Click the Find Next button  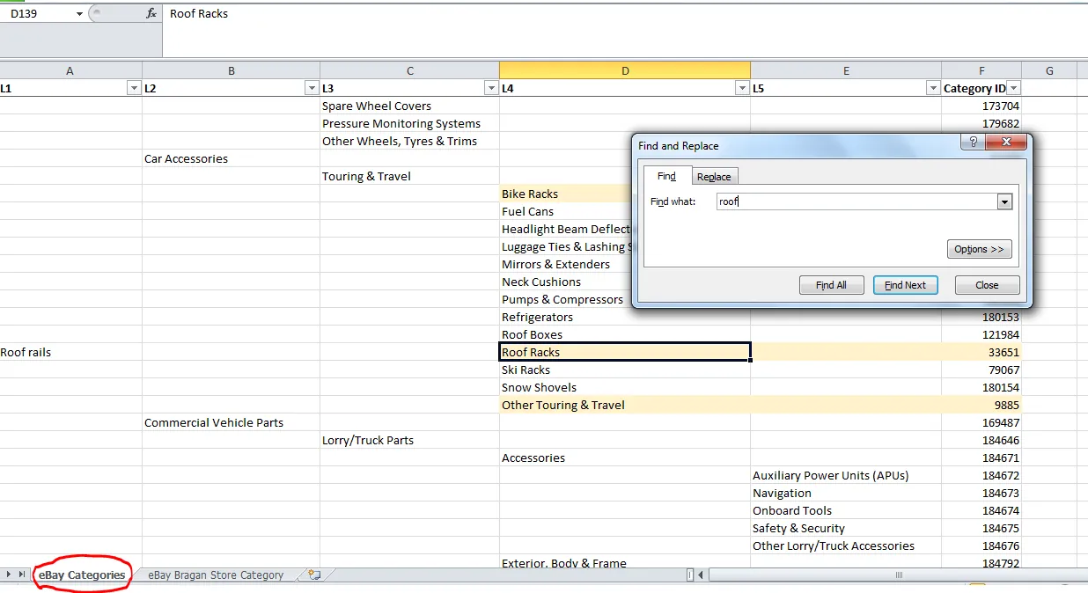pos(905,285)
